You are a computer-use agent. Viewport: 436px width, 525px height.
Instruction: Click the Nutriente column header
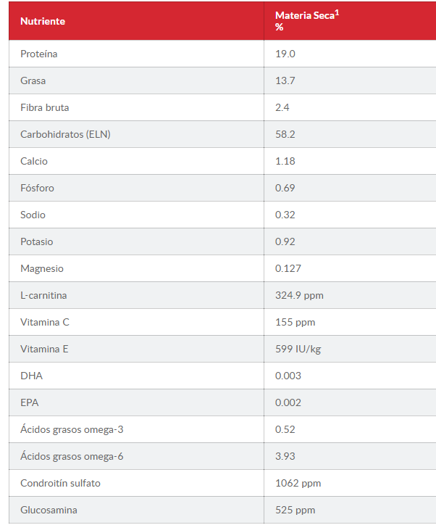(x=43, y=21)
